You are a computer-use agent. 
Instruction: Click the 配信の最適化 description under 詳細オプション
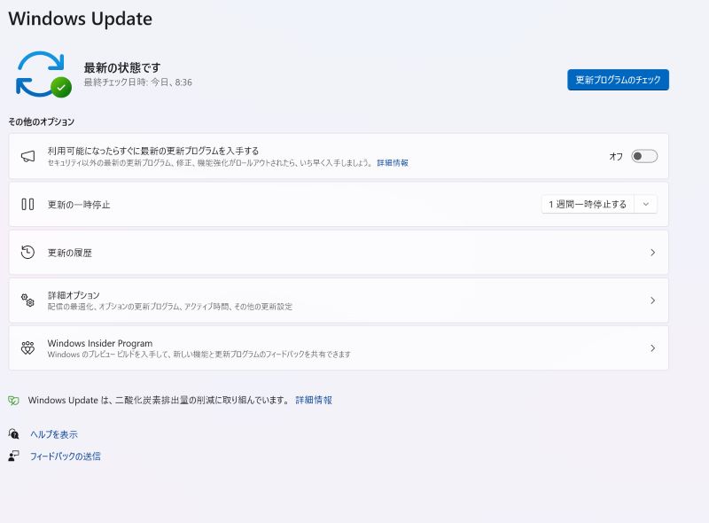pyautogui.click(x=170, y=307)
